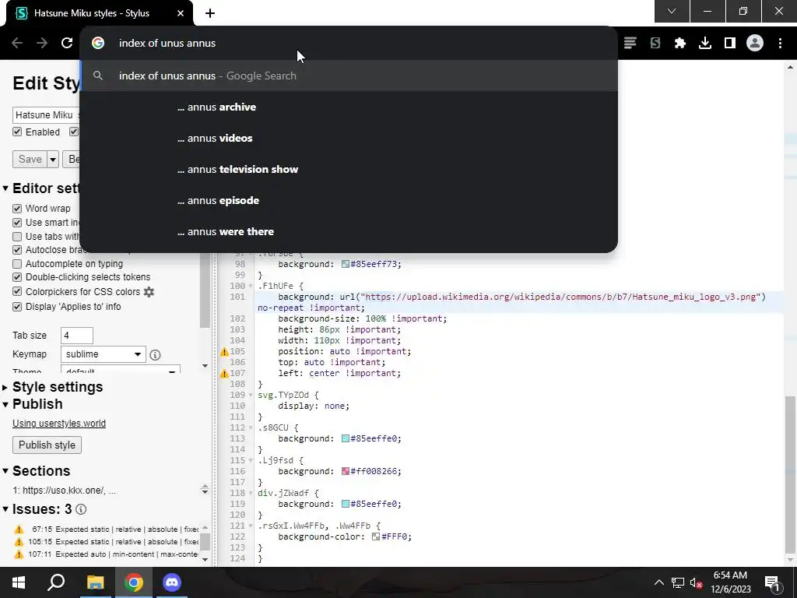Click the address bar search text
The height and width of the screenshot is (598, 797).
tap(167, 44)
